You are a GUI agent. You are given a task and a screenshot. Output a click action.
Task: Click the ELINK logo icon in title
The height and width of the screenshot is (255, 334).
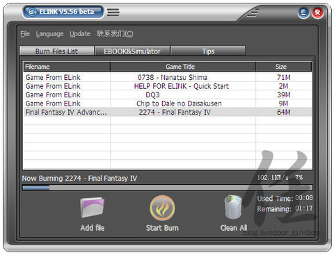click(32, 12)
